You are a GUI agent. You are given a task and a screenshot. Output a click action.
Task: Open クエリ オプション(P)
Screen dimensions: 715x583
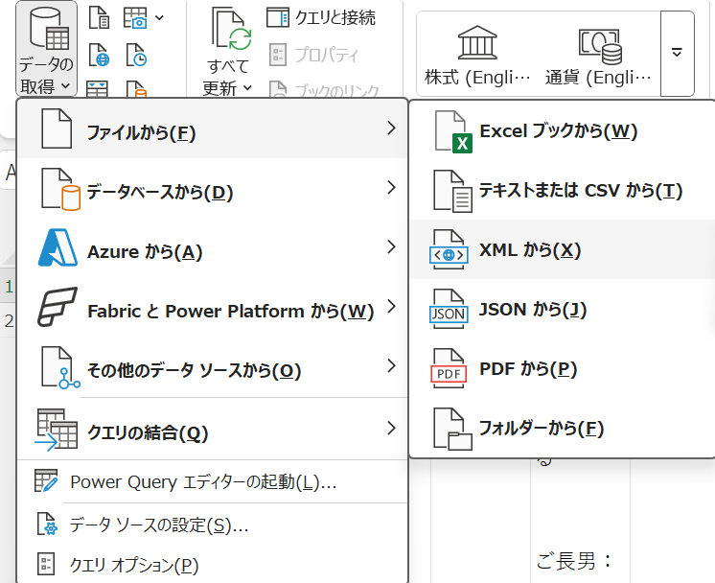coord(212,564)
